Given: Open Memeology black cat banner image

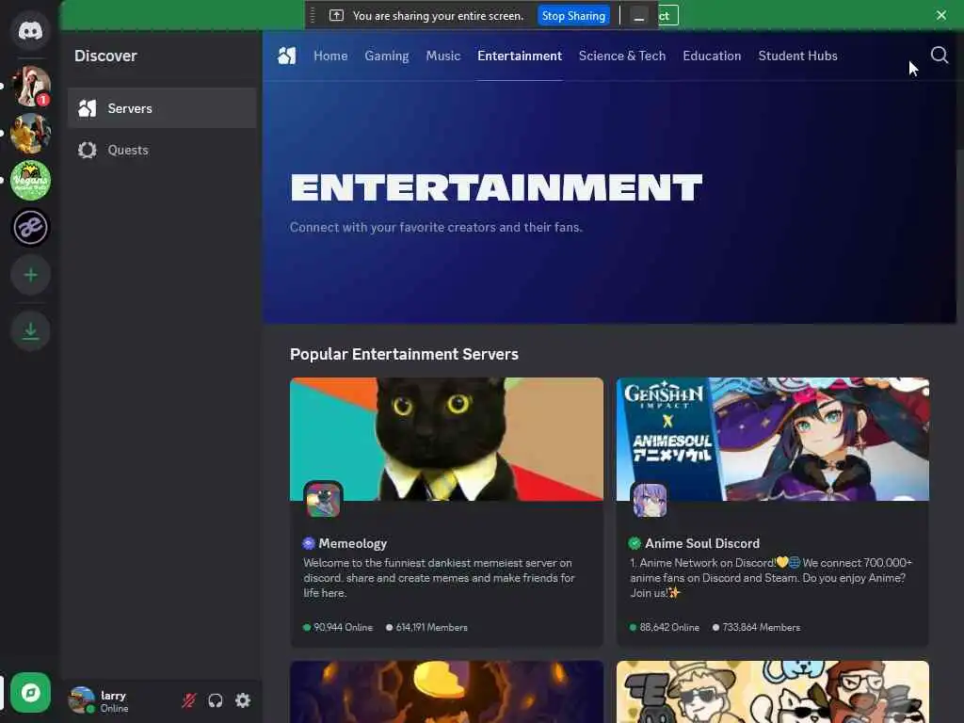Looking at the screenshot, I should pos(447,439).
